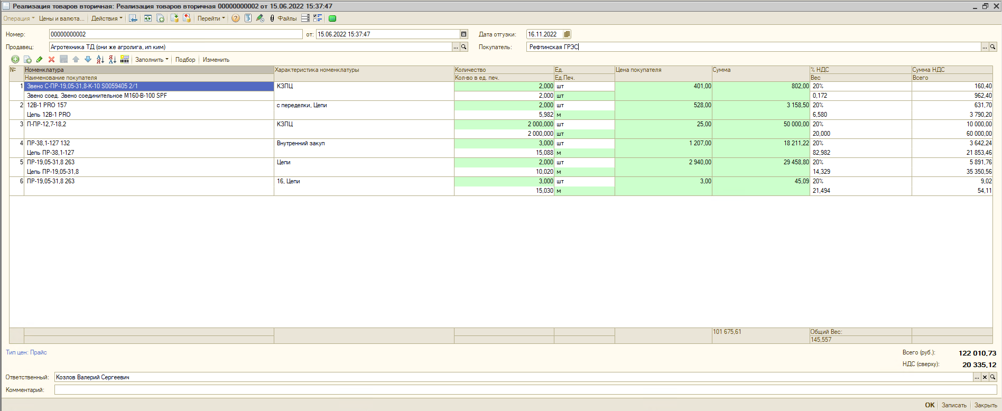The image size is (1002, 411).
Task: Click the pencil-with-clock edit history icon
Action: point(260,18)
